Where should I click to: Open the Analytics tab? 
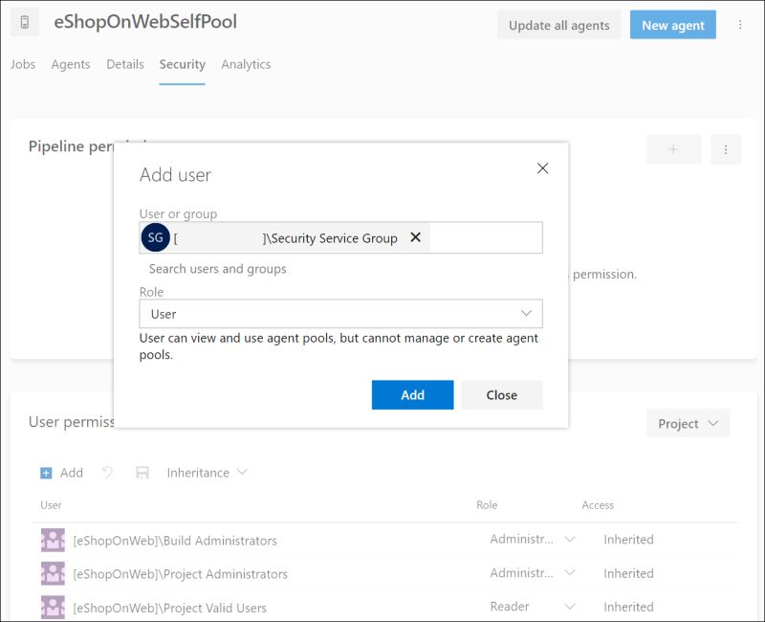[246, 64]
